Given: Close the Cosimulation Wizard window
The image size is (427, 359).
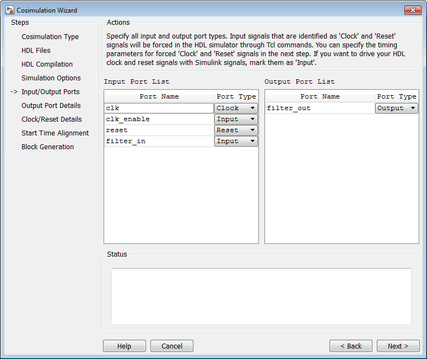Looking at the screenshot, I should tap(413, 10).
